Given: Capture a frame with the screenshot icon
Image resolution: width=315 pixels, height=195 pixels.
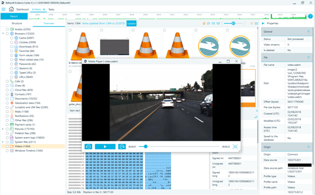Looking at the screenshot, I should click(235, 146).
